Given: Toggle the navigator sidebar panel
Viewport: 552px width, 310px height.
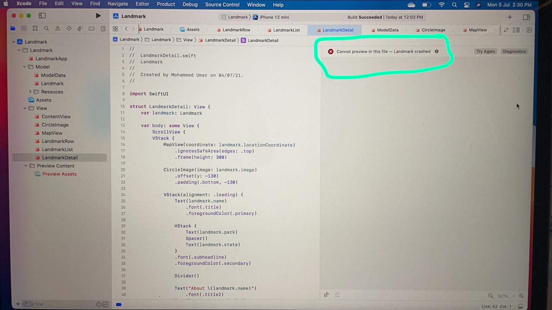Looking at the screenshot, I should click(x=42, y=16).
